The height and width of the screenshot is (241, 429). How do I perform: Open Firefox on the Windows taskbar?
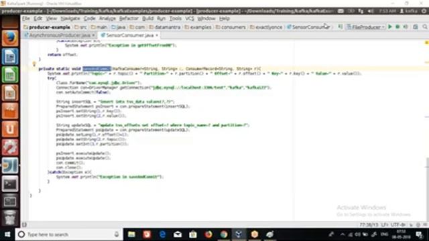click(208, 234)
